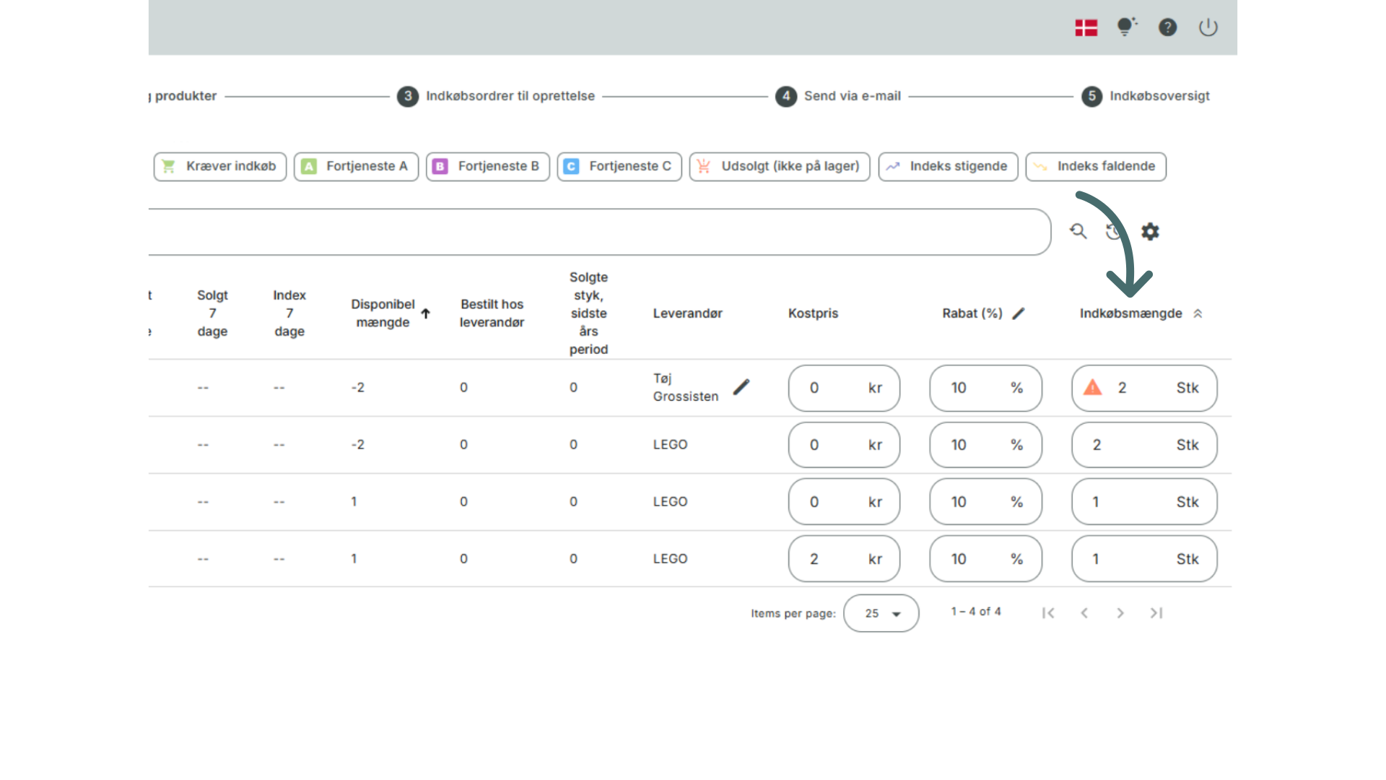Click the search magnifier icon
The image size is (1386, 780).
click(1078, 231)
